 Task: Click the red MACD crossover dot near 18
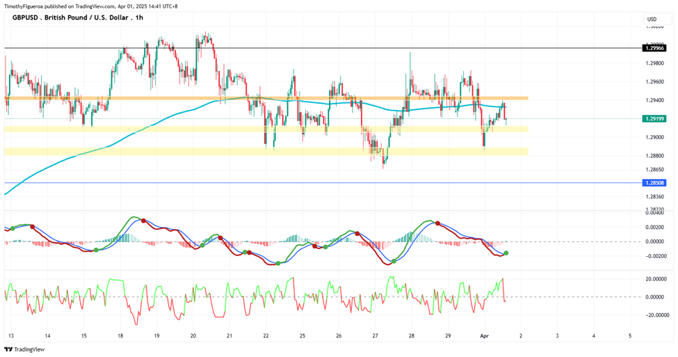[143, 221]
